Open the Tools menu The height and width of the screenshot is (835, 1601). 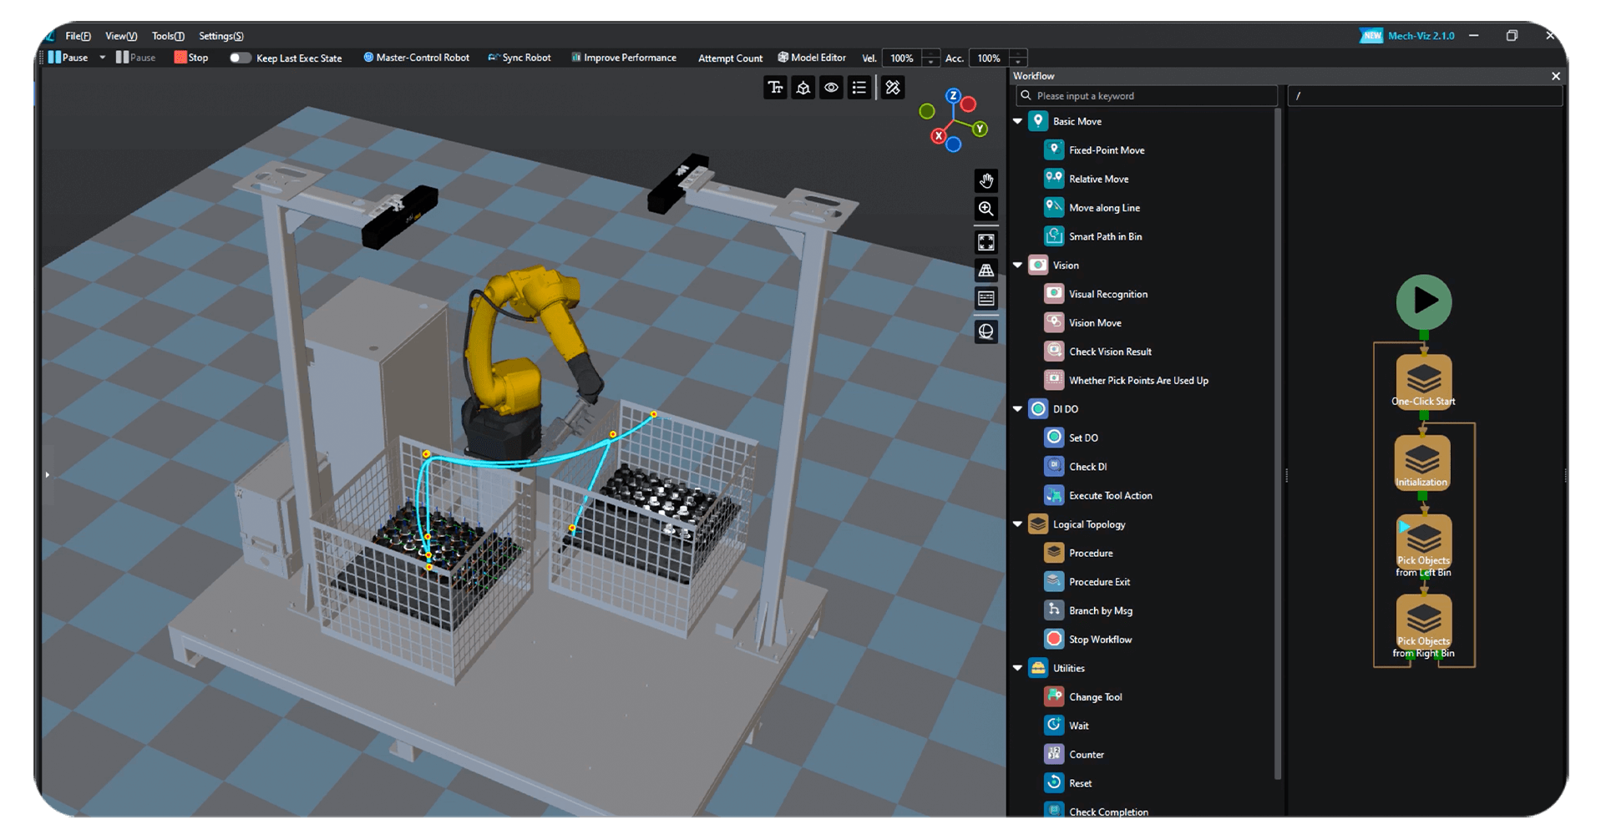coord(168,36)
